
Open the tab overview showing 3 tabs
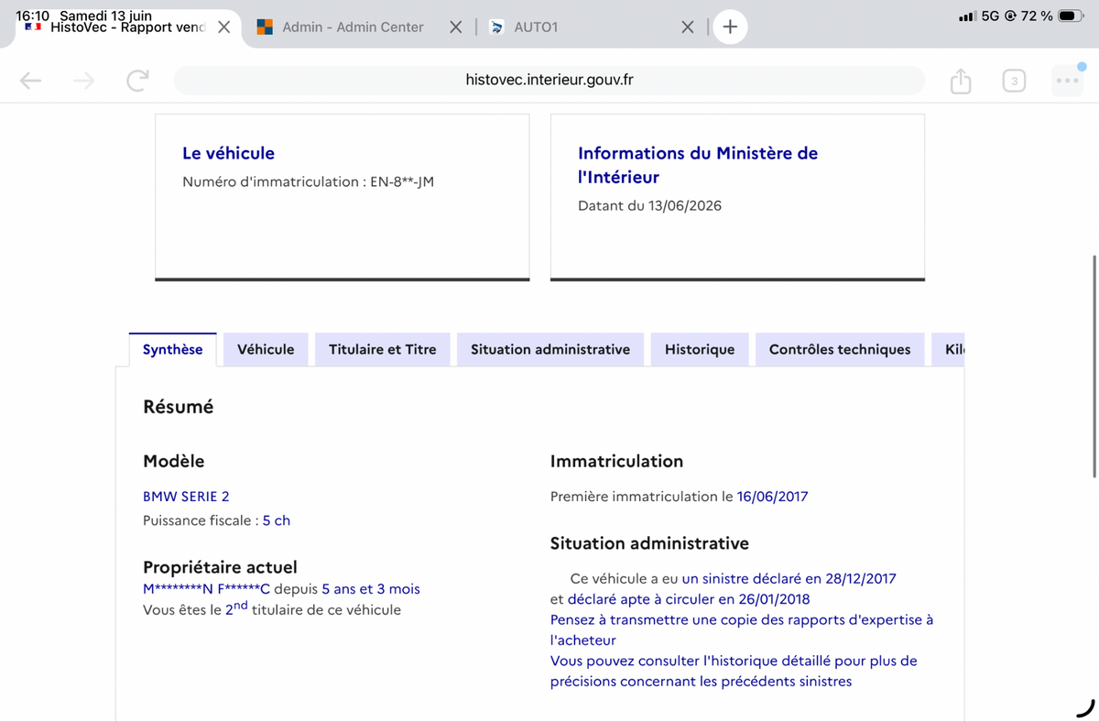[x=1014, y=82]
